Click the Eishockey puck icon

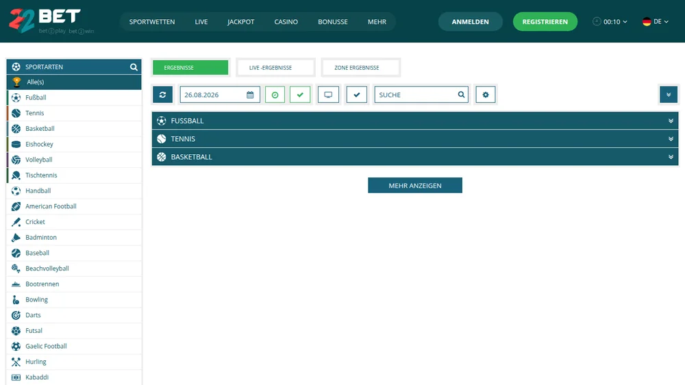(x=16, y=145)
